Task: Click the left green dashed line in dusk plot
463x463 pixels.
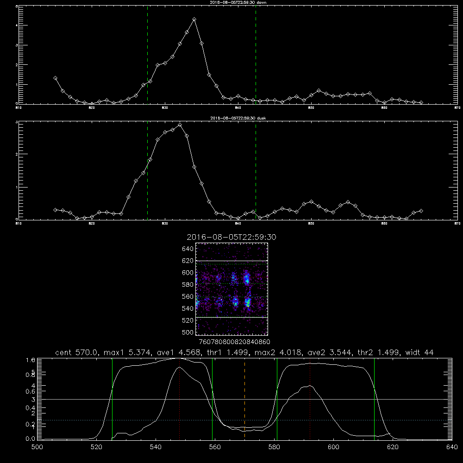Action: click(147, 170)
